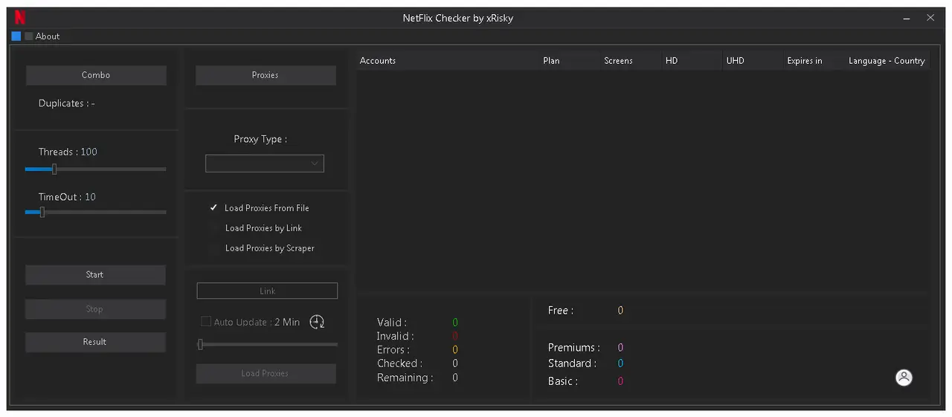
Task: Adjust the TimeOut slider handle
Action: (42, 212)
